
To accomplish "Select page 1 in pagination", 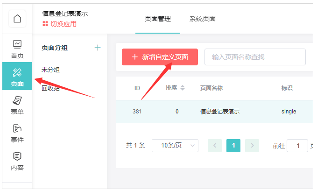I will click(x=233, y=146).
